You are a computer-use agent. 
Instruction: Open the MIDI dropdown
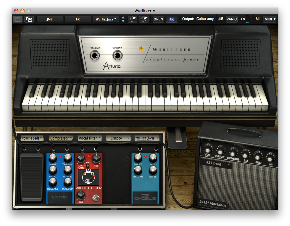tap(270, 19)
